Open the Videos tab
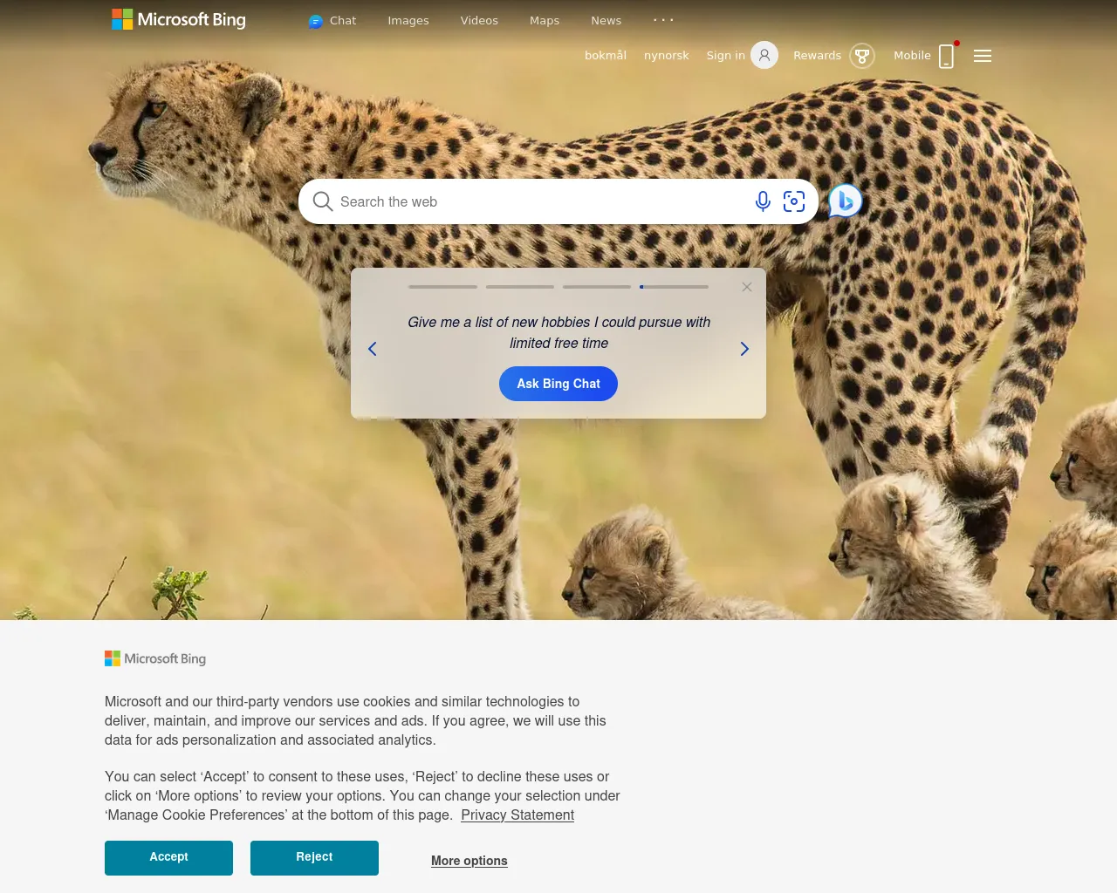This screenshot has height=893, width=1117. pos(479,21)
